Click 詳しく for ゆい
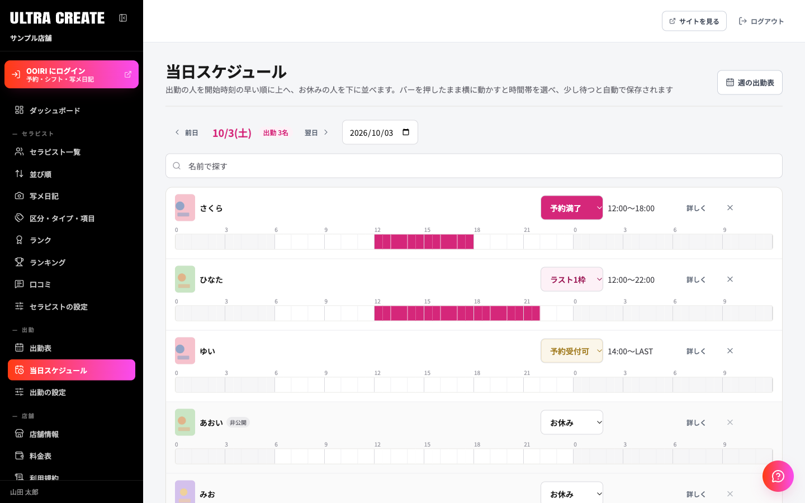The width and height of the screenshot is (805, 503). click(x=696, y=351)
